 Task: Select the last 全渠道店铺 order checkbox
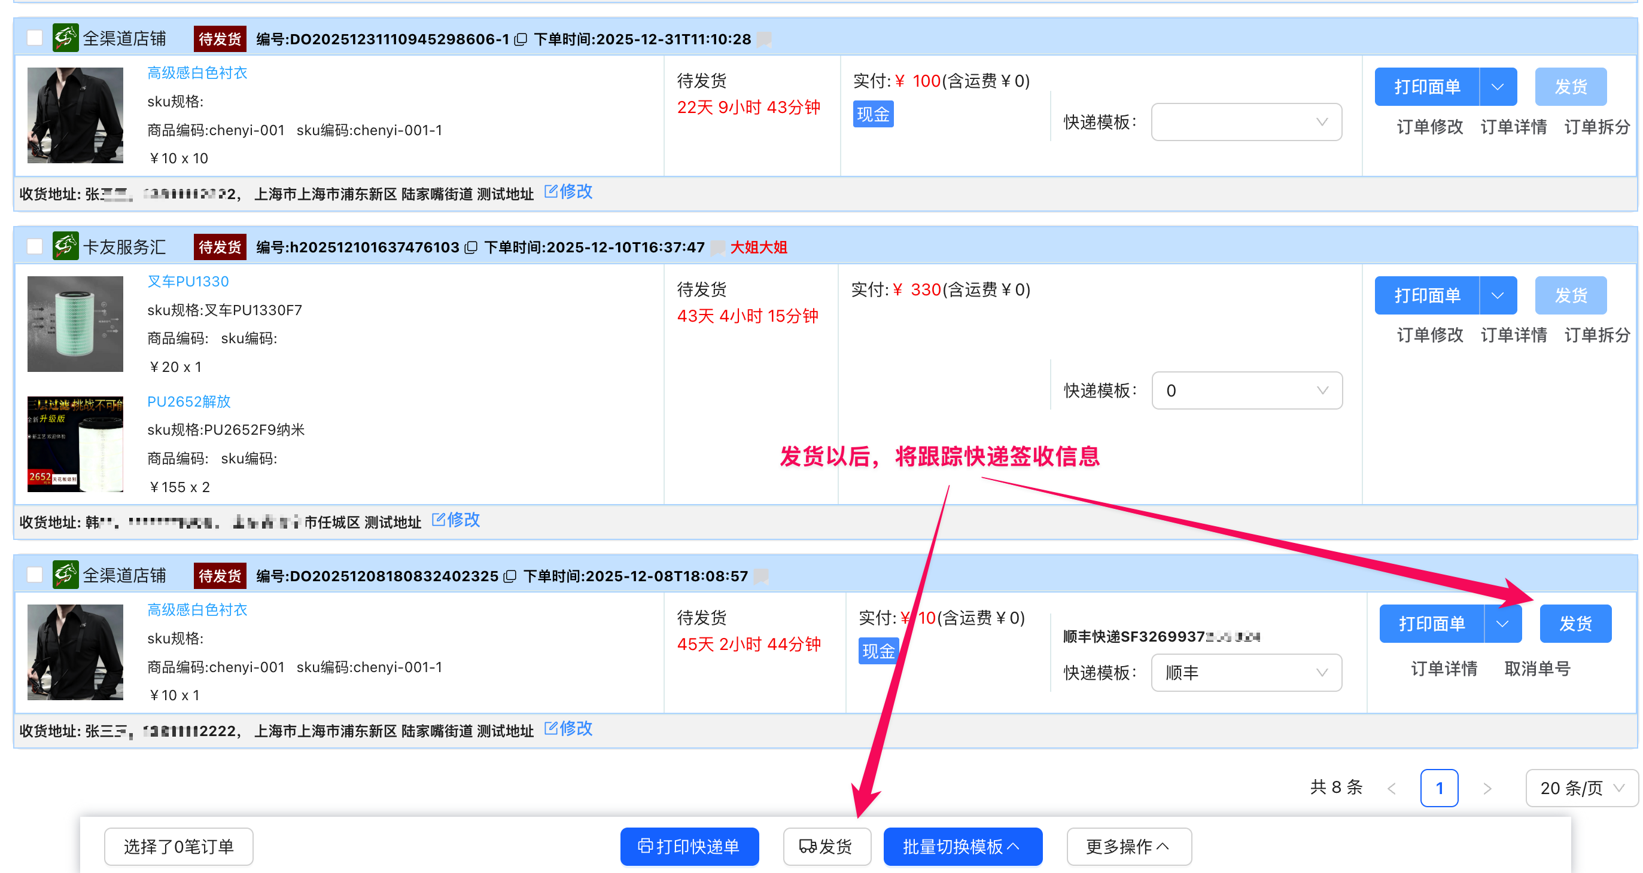coord(35,575)
